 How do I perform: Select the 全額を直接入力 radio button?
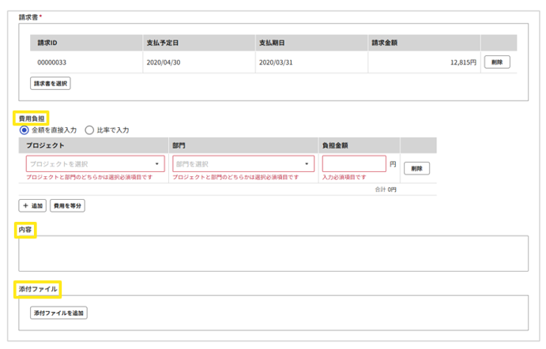pyautogui.click(x=24, y=129)
